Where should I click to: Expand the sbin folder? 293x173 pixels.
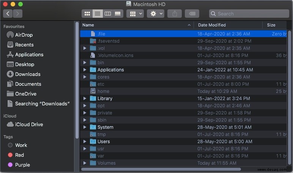coord(85,120)
